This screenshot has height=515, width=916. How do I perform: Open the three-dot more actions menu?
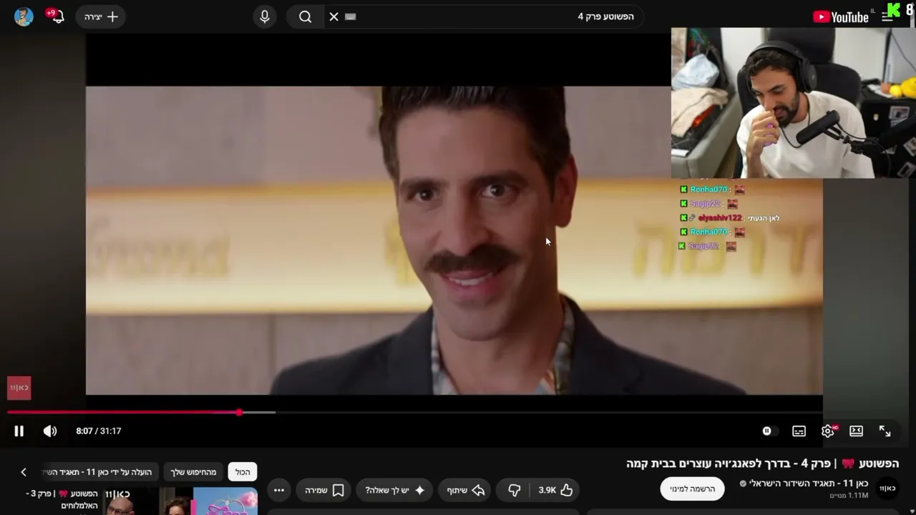[x=279, y=490]
